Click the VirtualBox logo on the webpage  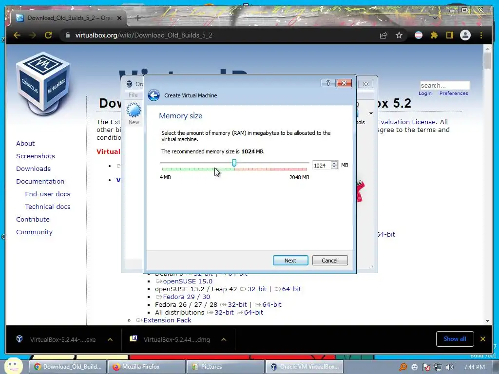(x=43, y=84)
